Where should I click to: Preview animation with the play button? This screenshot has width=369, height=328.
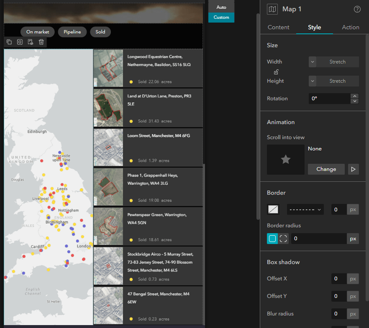[353, 169]
